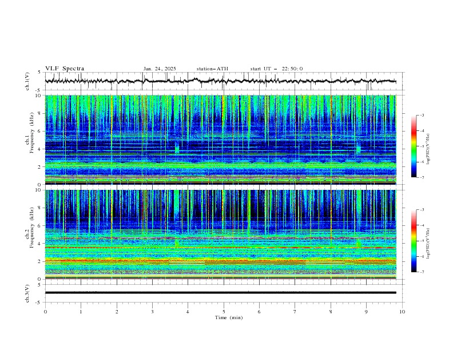Select the "start UT = 22:50:0" header text
The width and height of the screenshot is (453, 350).
coord(276,69)
